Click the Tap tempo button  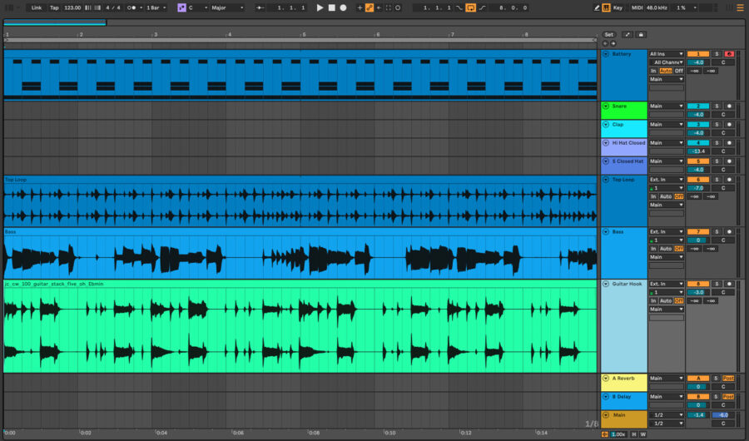tap(54, 7)
